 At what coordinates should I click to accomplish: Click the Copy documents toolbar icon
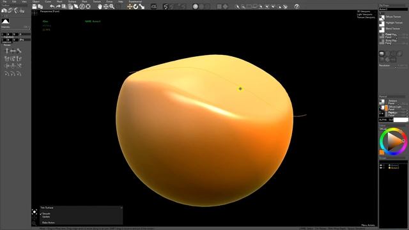[40, 7]
